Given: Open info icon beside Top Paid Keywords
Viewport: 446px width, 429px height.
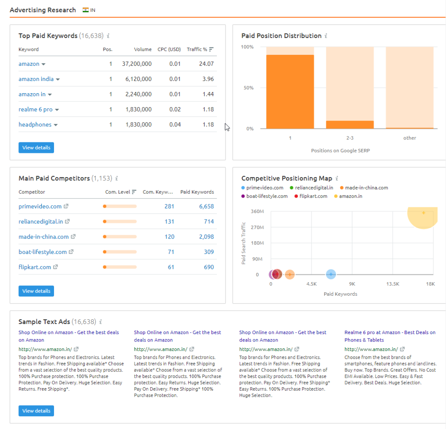Looking at the screenshot, I should (108, 36).
